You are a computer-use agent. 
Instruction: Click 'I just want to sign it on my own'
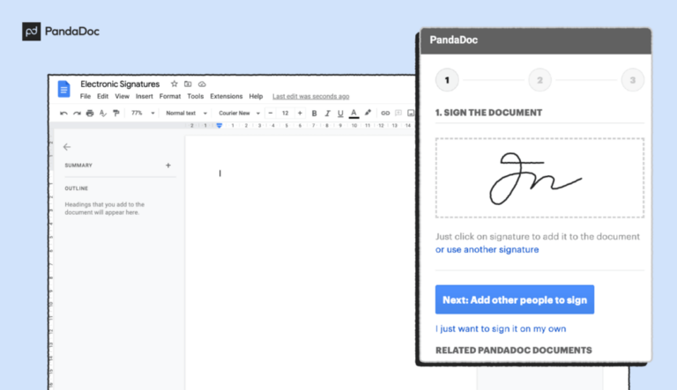pos(501,328)
